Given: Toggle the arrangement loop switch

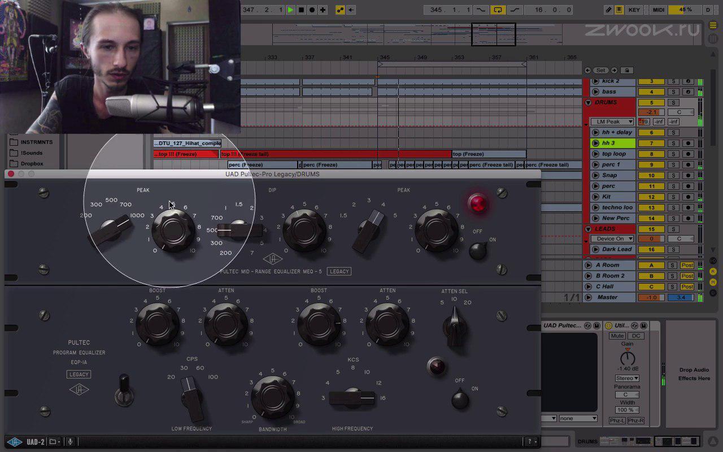Looking at the screenshot, I should (498, 10).
